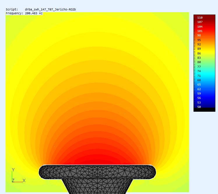This screenshot has width=218, height=194.
Task: Click the 50 value at legend bottom
Action: pyautogui.click(x=199, y=107)
